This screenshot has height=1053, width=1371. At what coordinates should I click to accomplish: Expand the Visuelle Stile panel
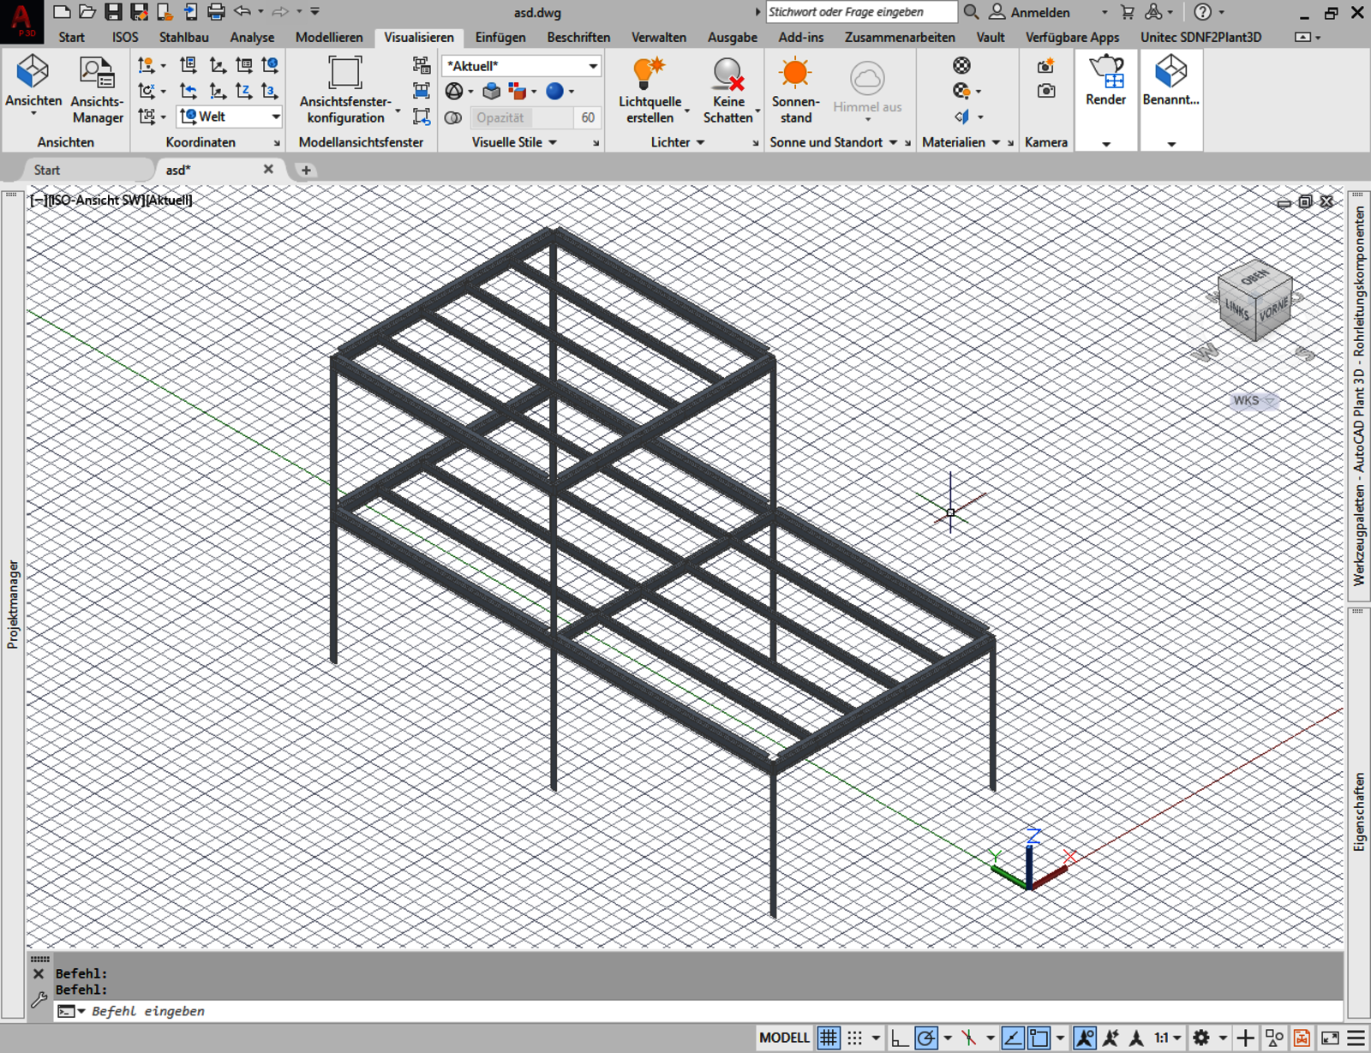tap(514, 142)
